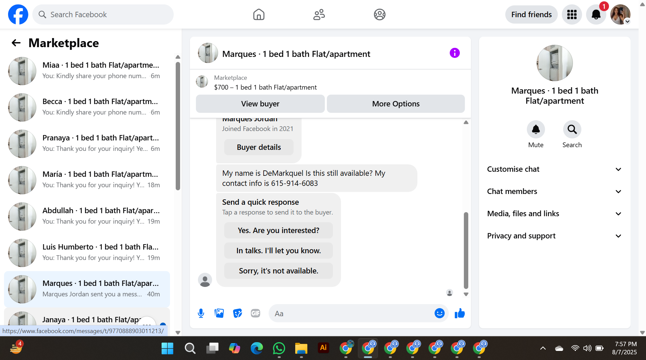The image size is (646, 360).
Task: Search in conversation magnifier icon
Action: 572,129
